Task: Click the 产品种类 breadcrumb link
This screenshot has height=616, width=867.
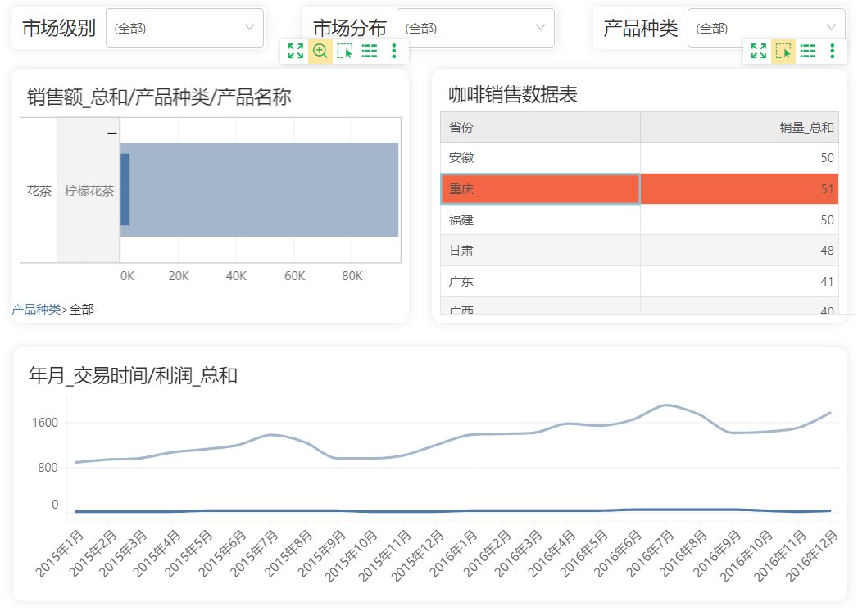Action: [x=37, y=309]
